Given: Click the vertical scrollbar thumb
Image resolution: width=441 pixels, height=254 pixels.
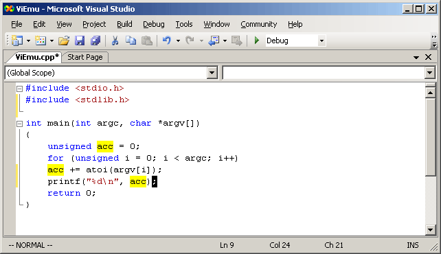Looking at the screenshot, I should pyautogui.click(x=430, y=137).
